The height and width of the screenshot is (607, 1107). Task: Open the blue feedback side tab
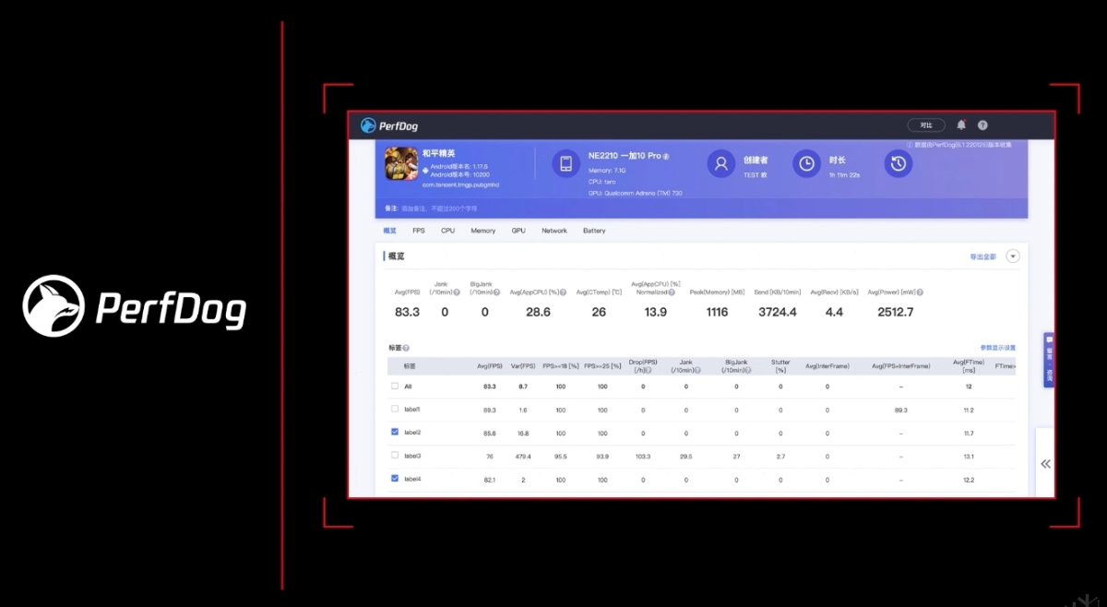[x=1049, y=360]
